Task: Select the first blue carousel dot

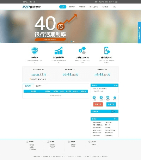Action: (72, 41)
